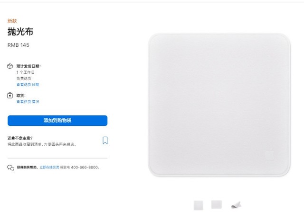This screenshot has height=212, width=304.
Task: Click the Apple Store pickup bag icon
Action: coord(10,95)
